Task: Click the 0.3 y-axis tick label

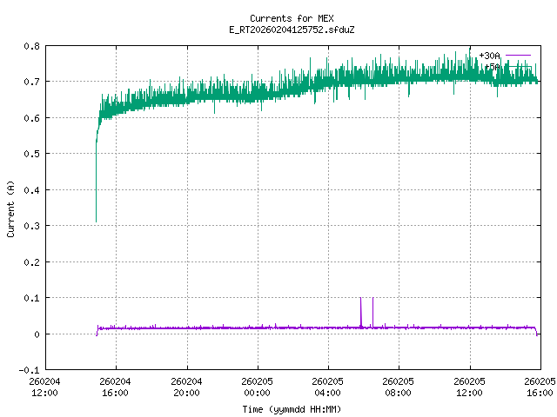Action: coord(30,226)
